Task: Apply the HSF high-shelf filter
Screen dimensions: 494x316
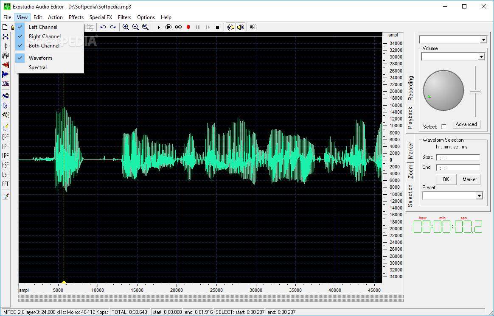Action: pos(6,165)
